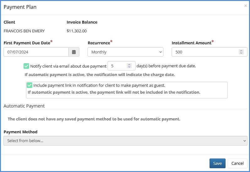Uncheck Notify client via email checkbox
250x172 pixels.
(x=26, y=66)
